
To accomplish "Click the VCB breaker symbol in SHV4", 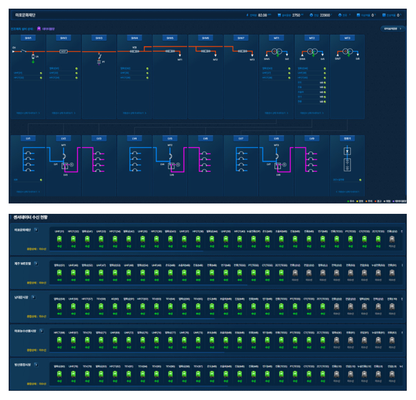I will click(134, 51).
